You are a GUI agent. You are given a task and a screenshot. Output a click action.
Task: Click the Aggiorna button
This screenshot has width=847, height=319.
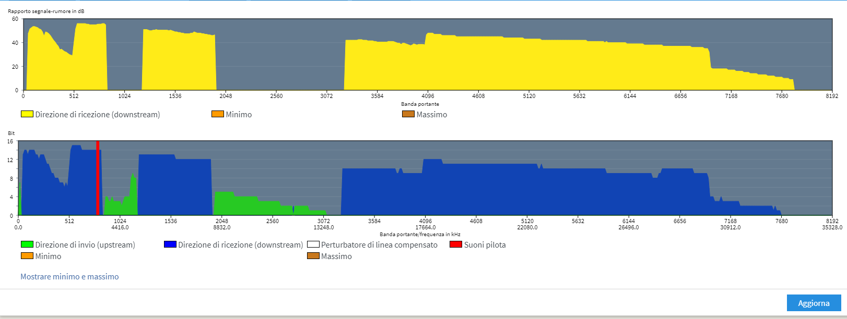[x=813, y=303]
